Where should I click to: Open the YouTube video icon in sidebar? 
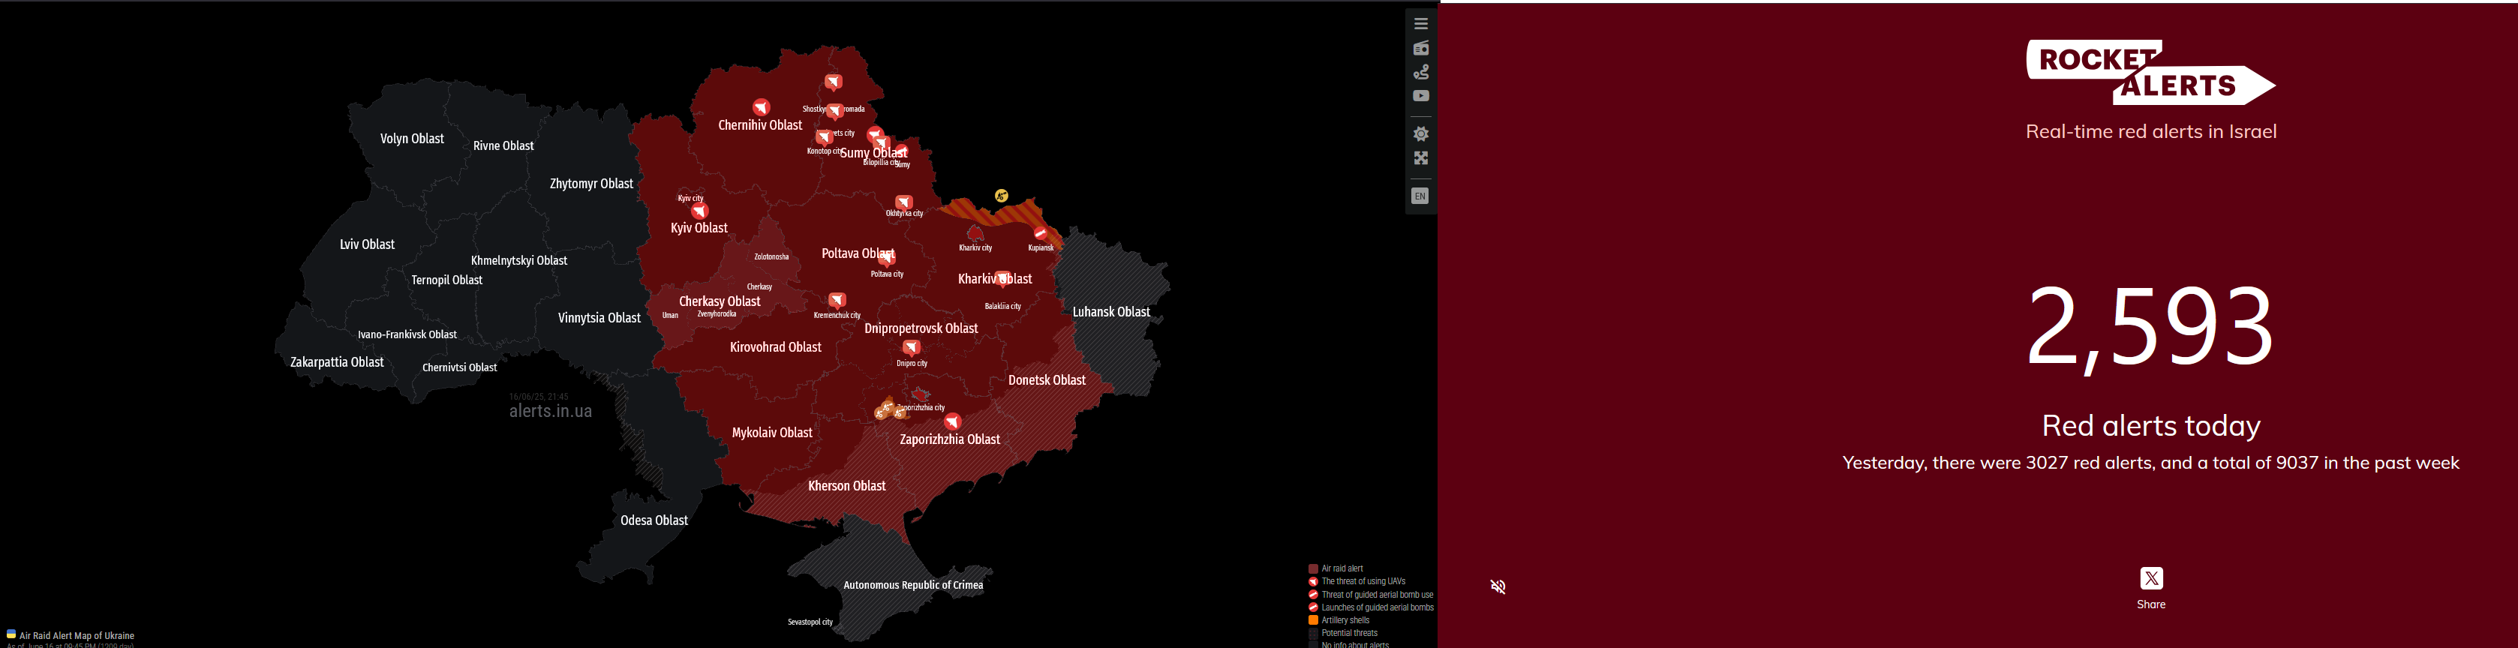tap(1421, 96)
